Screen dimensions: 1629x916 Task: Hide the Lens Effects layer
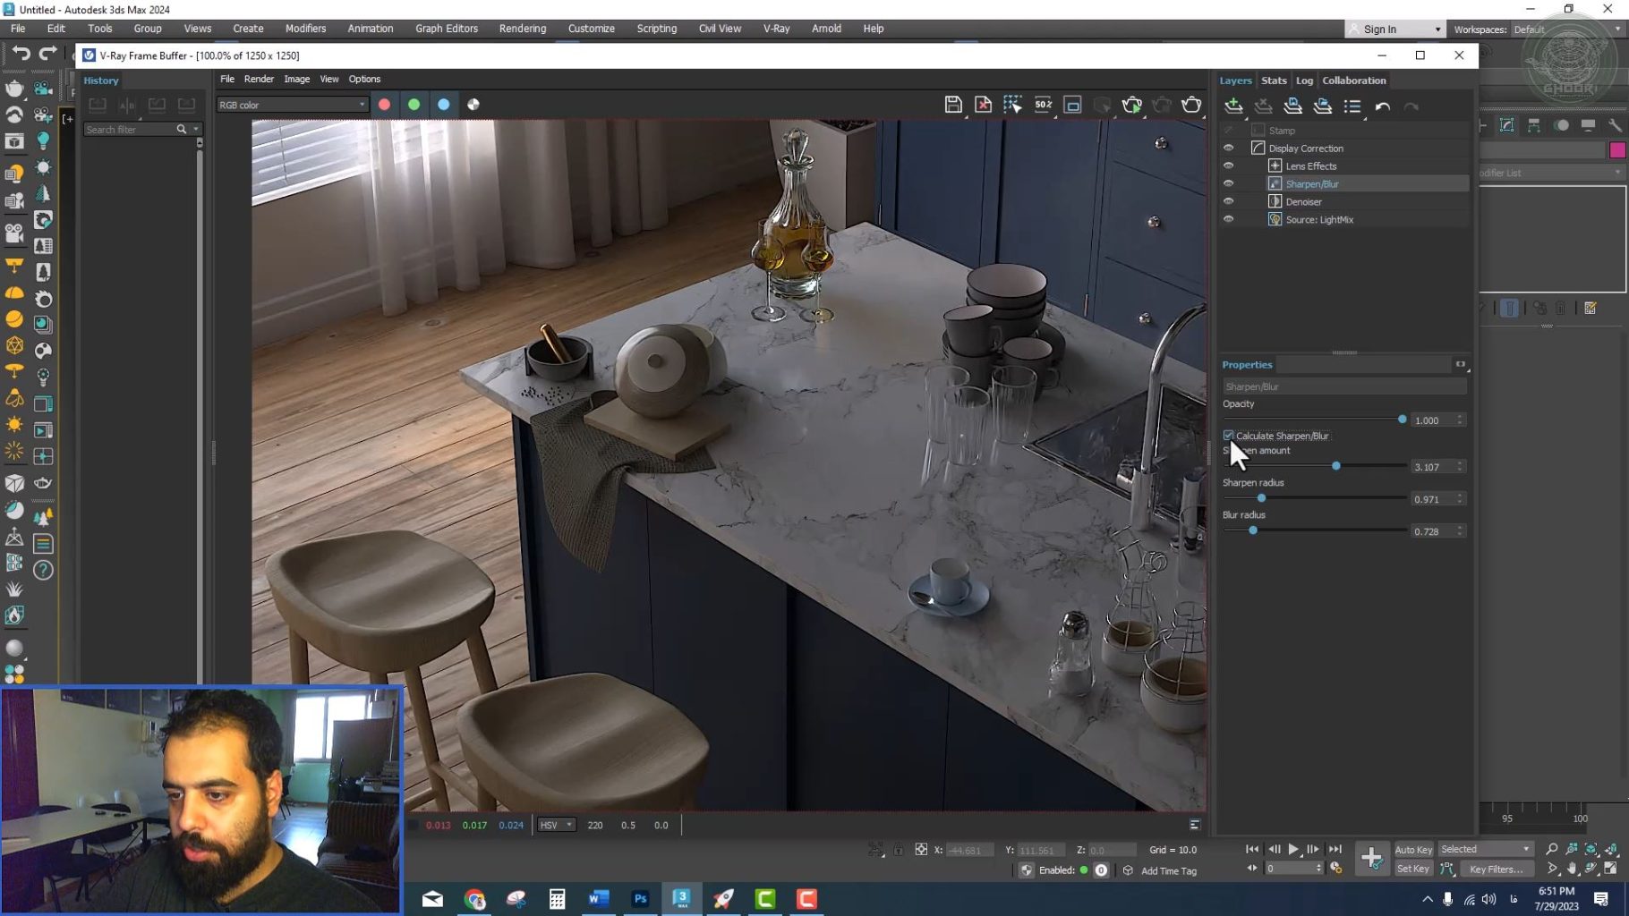1228,166
